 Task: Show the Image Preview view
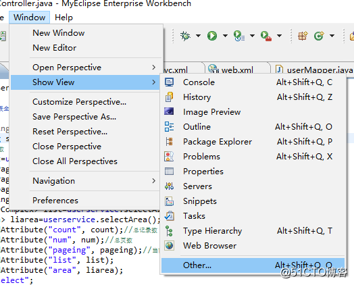[x=253, y=112]
